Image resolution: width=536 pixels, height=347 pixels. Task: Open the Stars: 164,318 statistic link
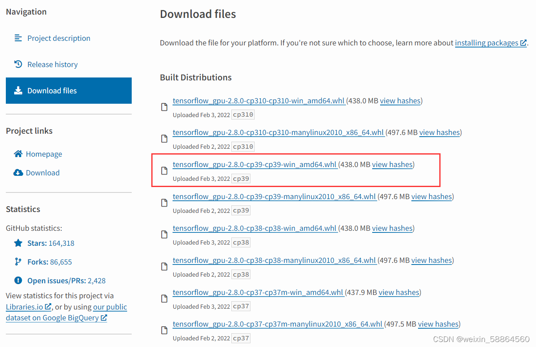point(51,243)
